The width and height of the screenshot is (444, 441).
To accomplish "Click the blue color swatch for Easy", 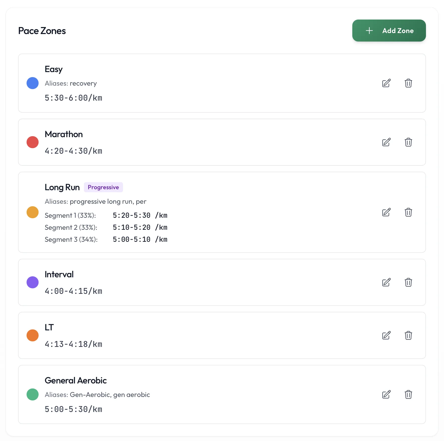I will pyautogui.click(x=32, y=83).
